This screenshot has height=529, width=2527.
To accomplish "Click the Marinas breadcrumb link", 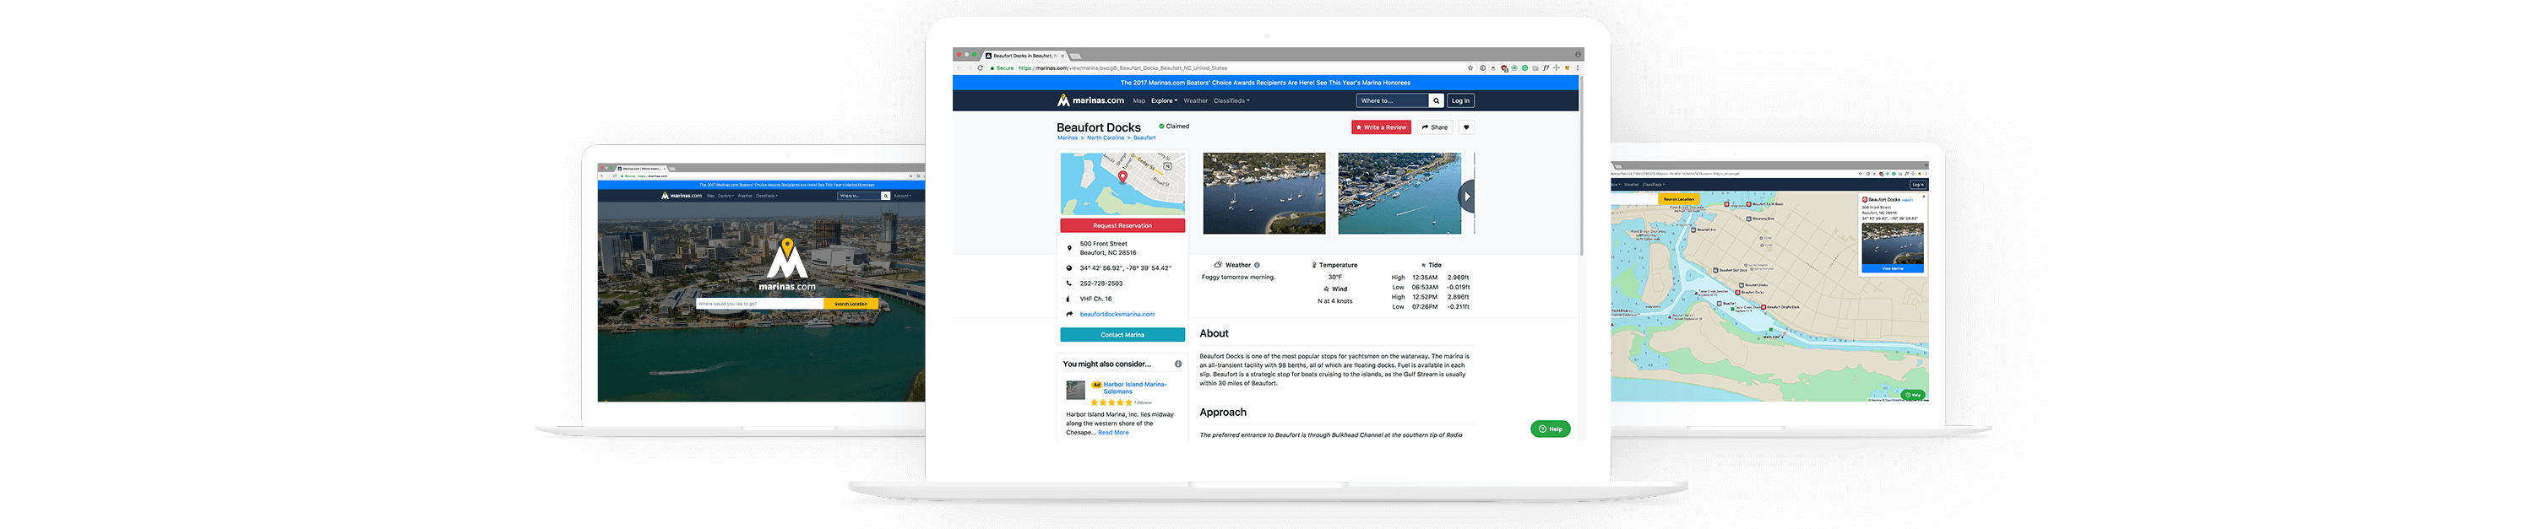I will click(x=1068, y=138).
